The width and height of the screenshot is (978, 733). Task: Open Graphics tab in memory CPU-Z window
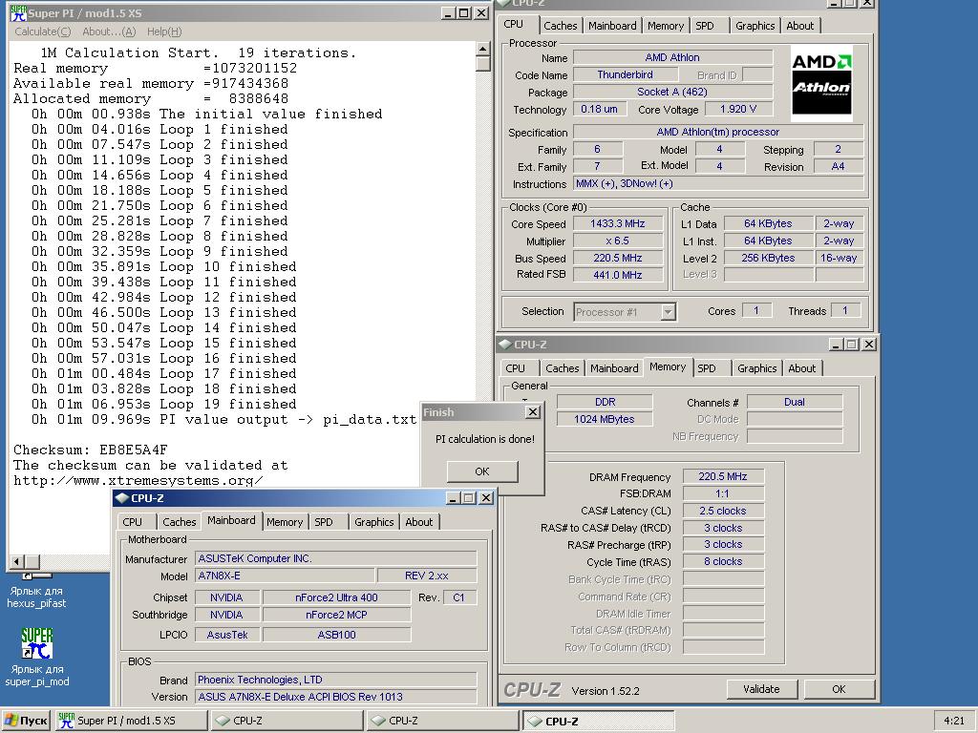point(756,368)
